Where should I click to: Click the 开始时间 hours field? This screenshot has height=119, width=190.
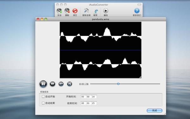[x=83, y=97]
